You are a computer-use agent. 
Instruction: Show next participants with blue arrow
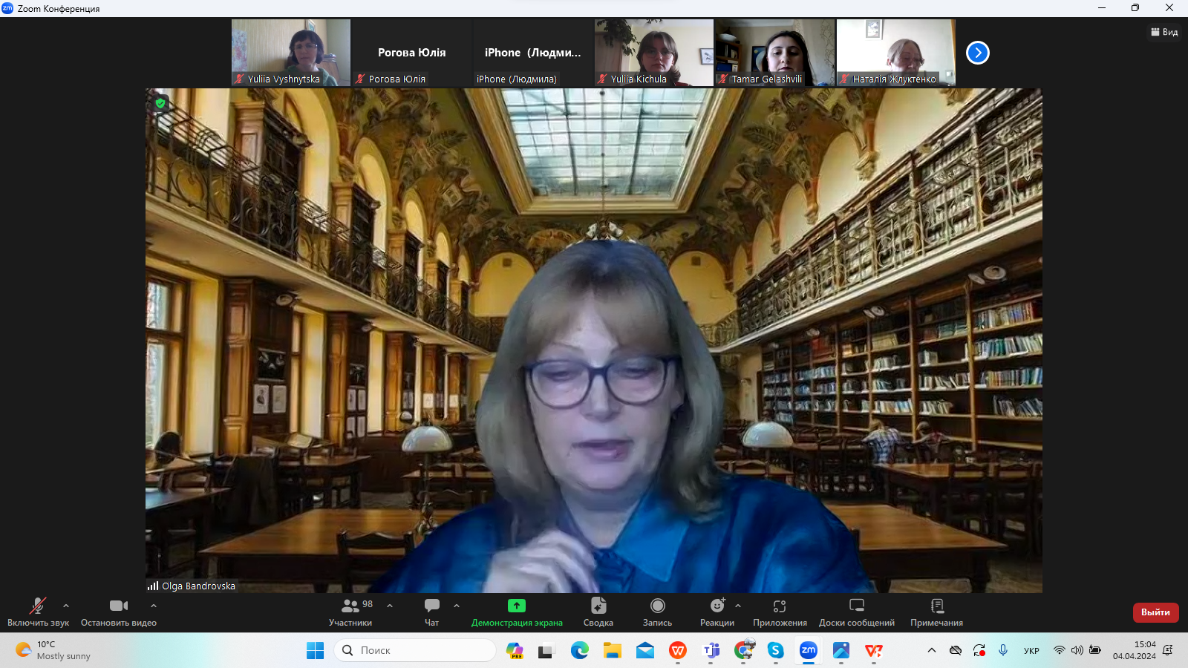978,53
